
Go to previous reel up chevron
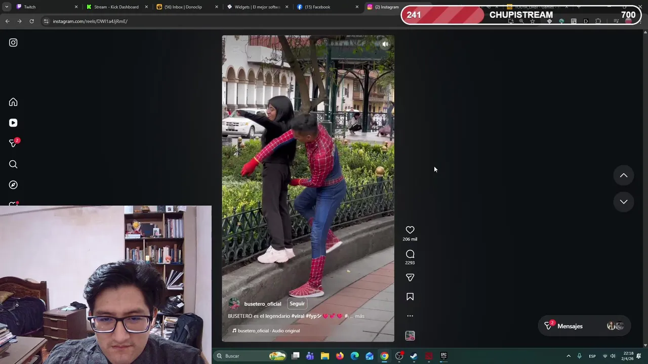pos(624,175)
